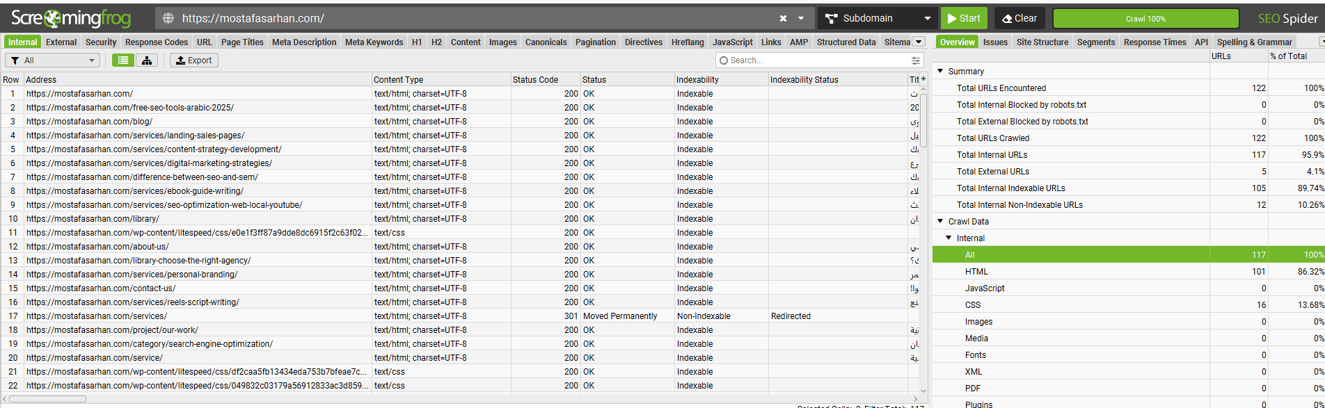Open the External tab
Screen dimensions: 1325x408
[x=61, y=42]
